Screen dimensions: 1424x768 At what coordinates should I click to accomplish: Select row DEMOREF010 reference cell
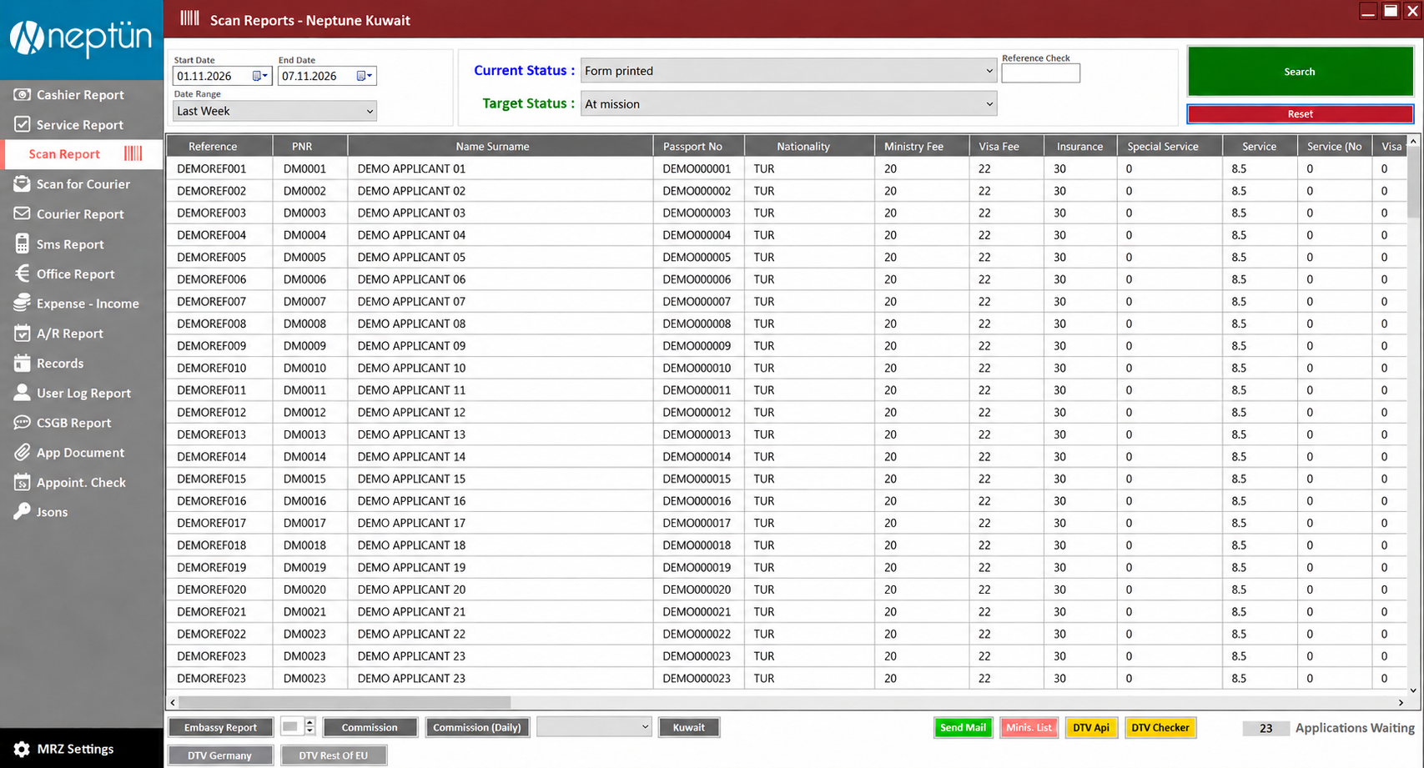coord(219,368)
